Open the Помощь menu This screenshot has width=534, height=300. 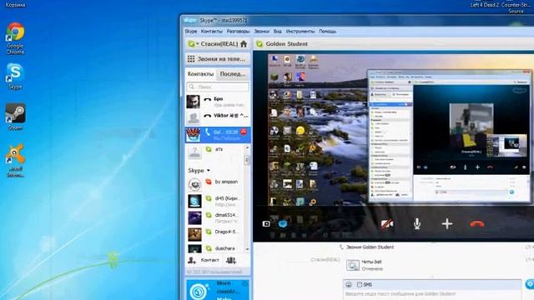[x=327, y=32]
